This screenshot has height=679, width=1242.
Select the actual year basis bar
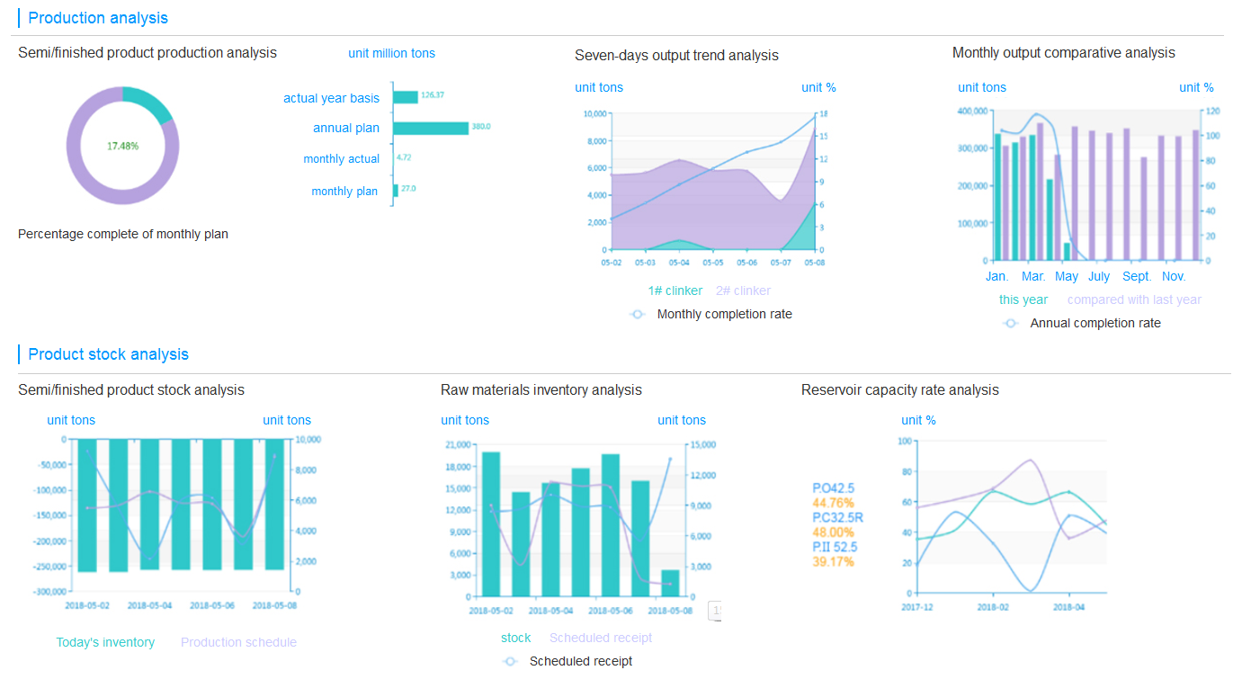click(x=406, y=97)
